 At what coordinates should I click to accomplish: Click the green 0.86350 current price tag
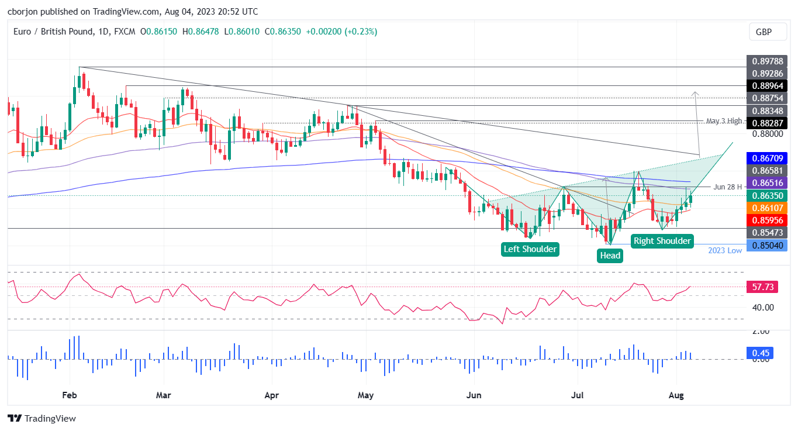coord(766,196)
